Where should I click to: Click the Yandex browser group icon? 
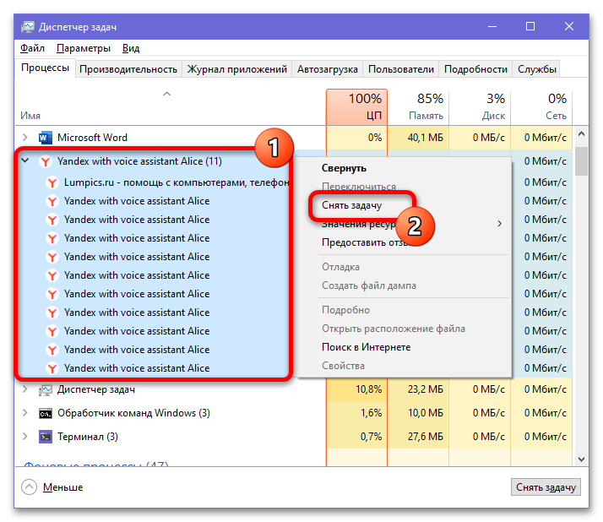click(46, 161)
